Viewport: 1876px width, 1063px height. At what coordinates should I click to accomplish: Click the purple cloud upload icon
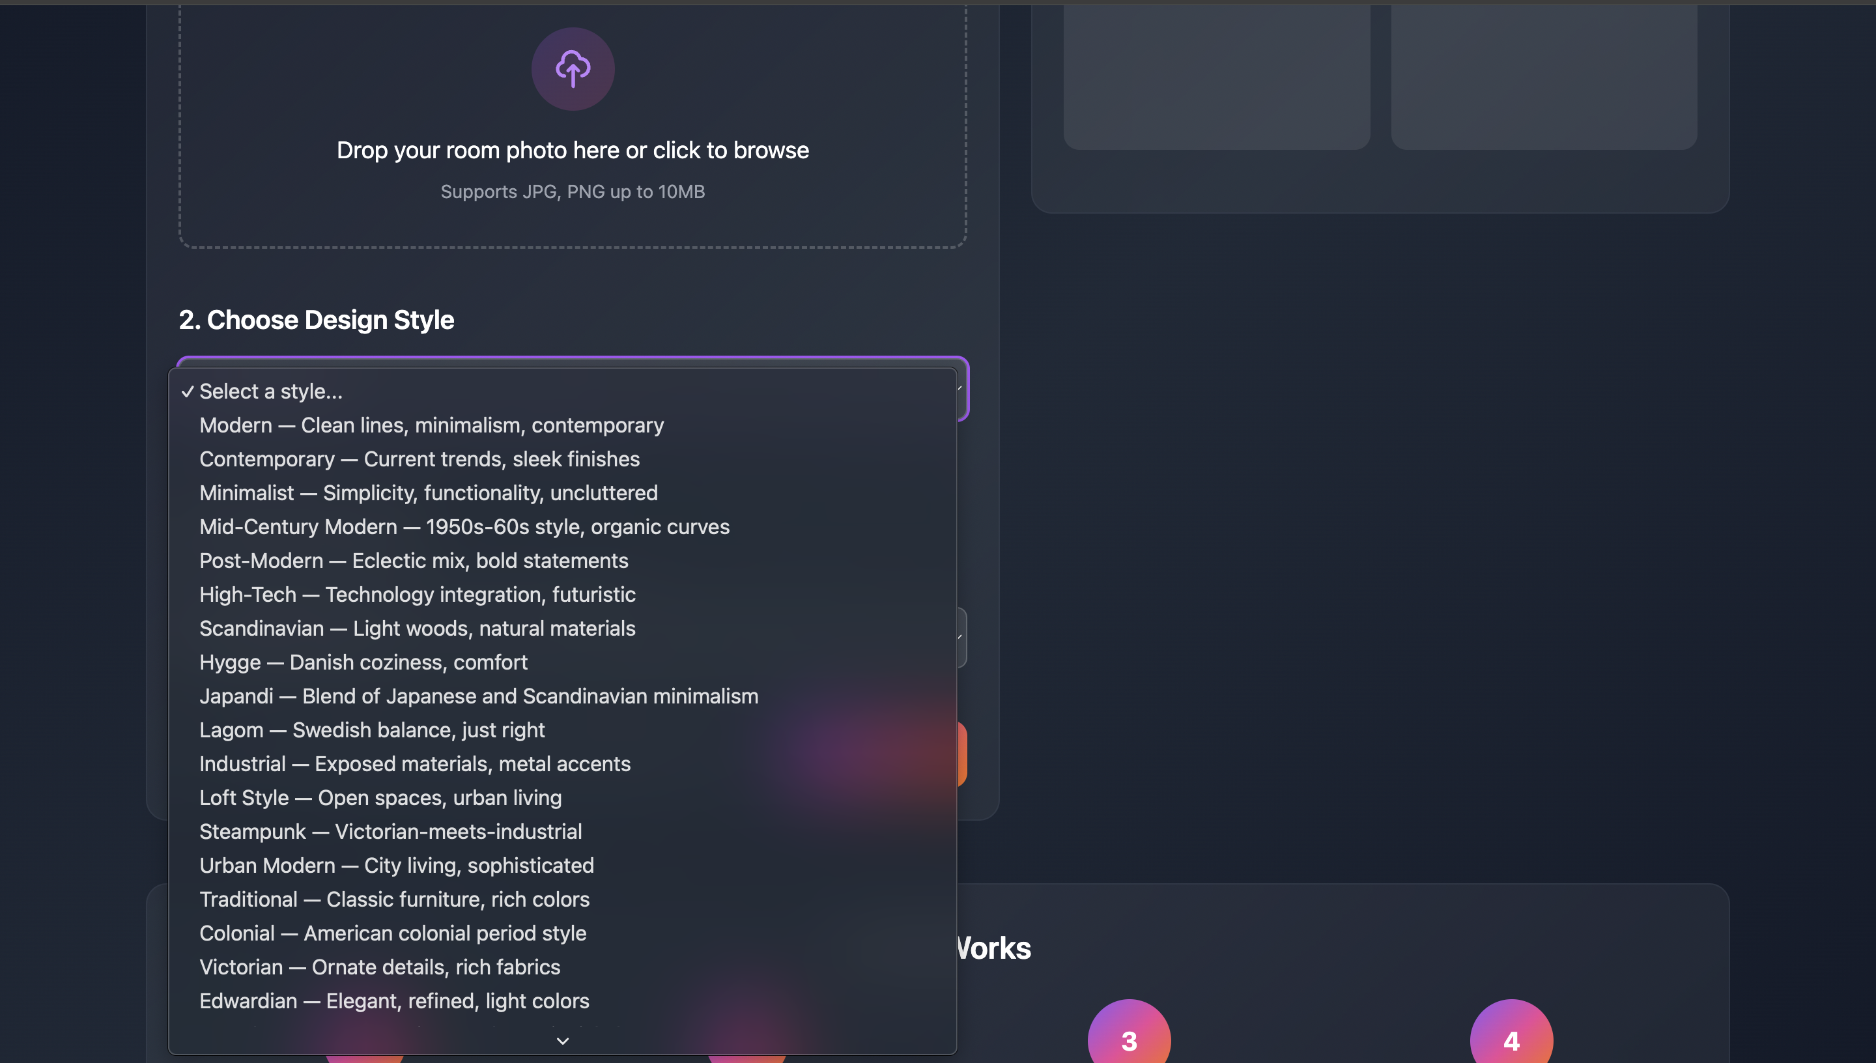573,68
